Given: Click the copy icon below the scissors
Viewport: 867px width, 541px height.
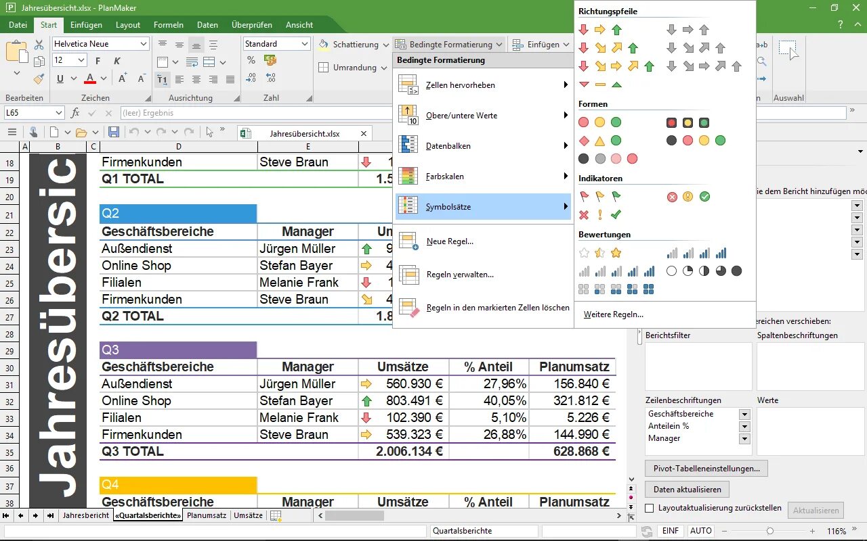Looking at the screenshot, I should [39, 62].
